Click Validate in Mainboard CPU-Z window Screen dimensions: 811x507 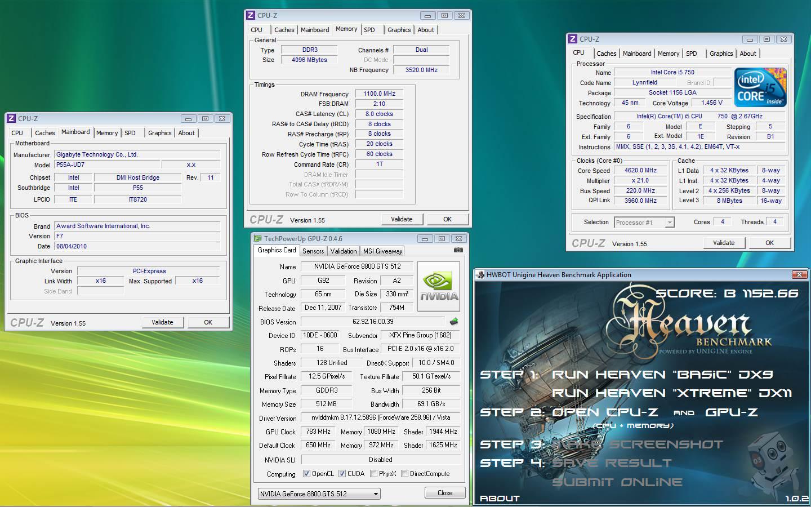pos(162,322)
